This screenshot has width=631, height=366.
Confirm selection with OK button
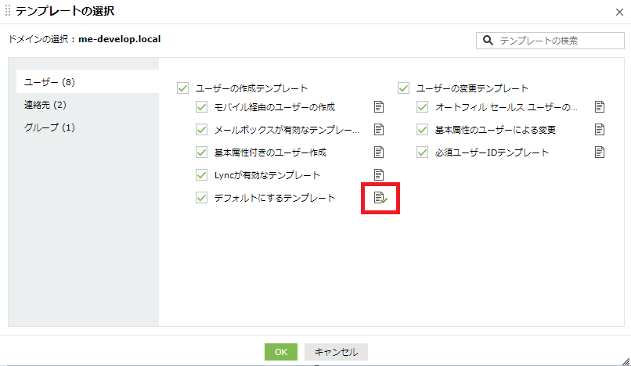281,352
